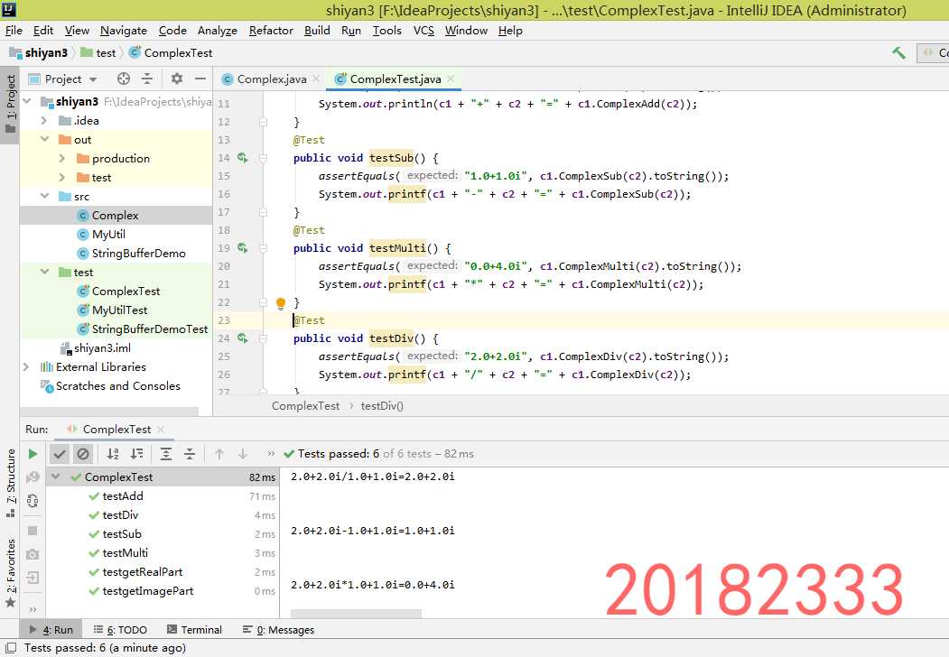Open the Refactor menu
This screenshot has width=949, height=657.
tap(271, 31)
